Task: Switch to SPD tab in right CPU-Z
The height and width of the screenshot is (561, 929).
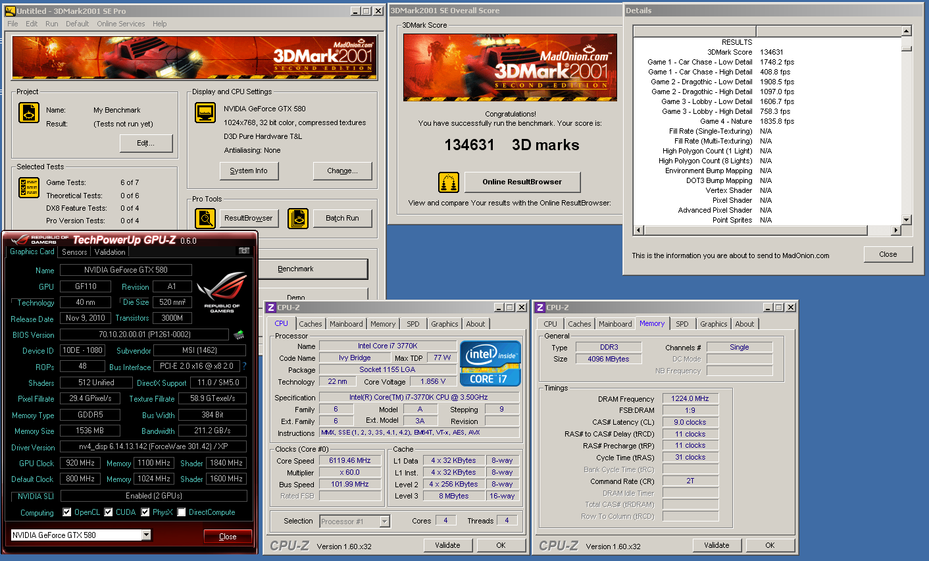Action: tap(682, 324)
